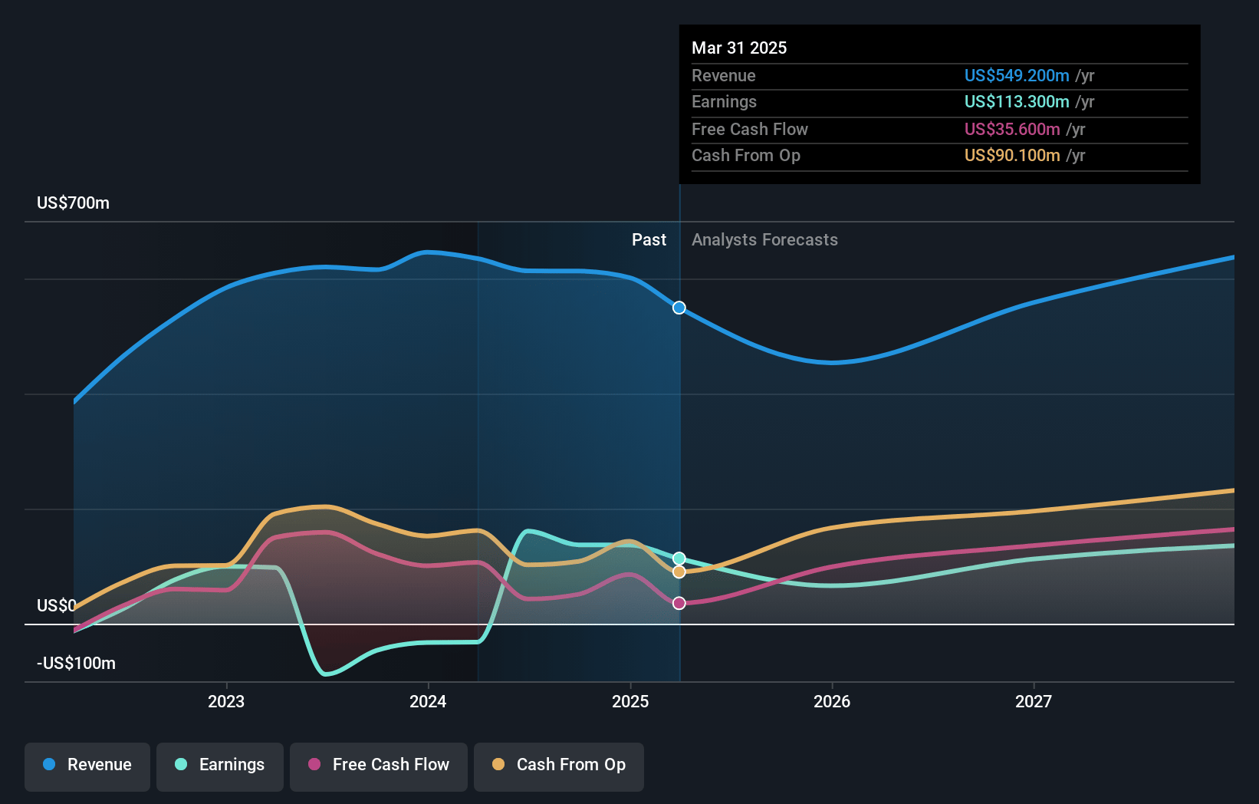Screen dimensions: 1259x804
Task: Toggle the Revenue legend button
Action: (87, 766)
